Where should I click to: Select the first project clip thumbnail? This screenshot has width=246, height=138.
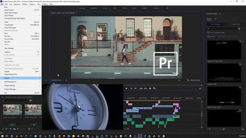(13, 110)
